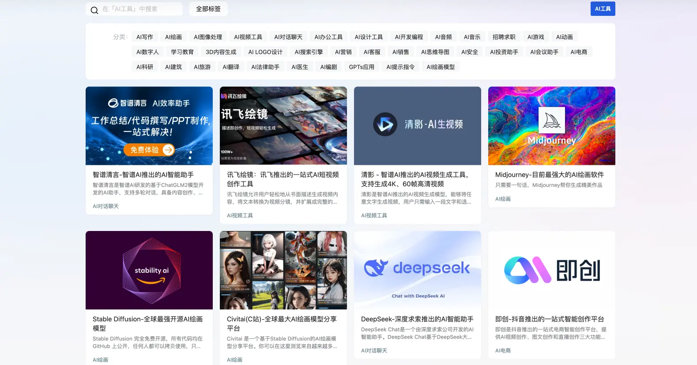Open the Civitai(C站) title link

click(282, 324)
